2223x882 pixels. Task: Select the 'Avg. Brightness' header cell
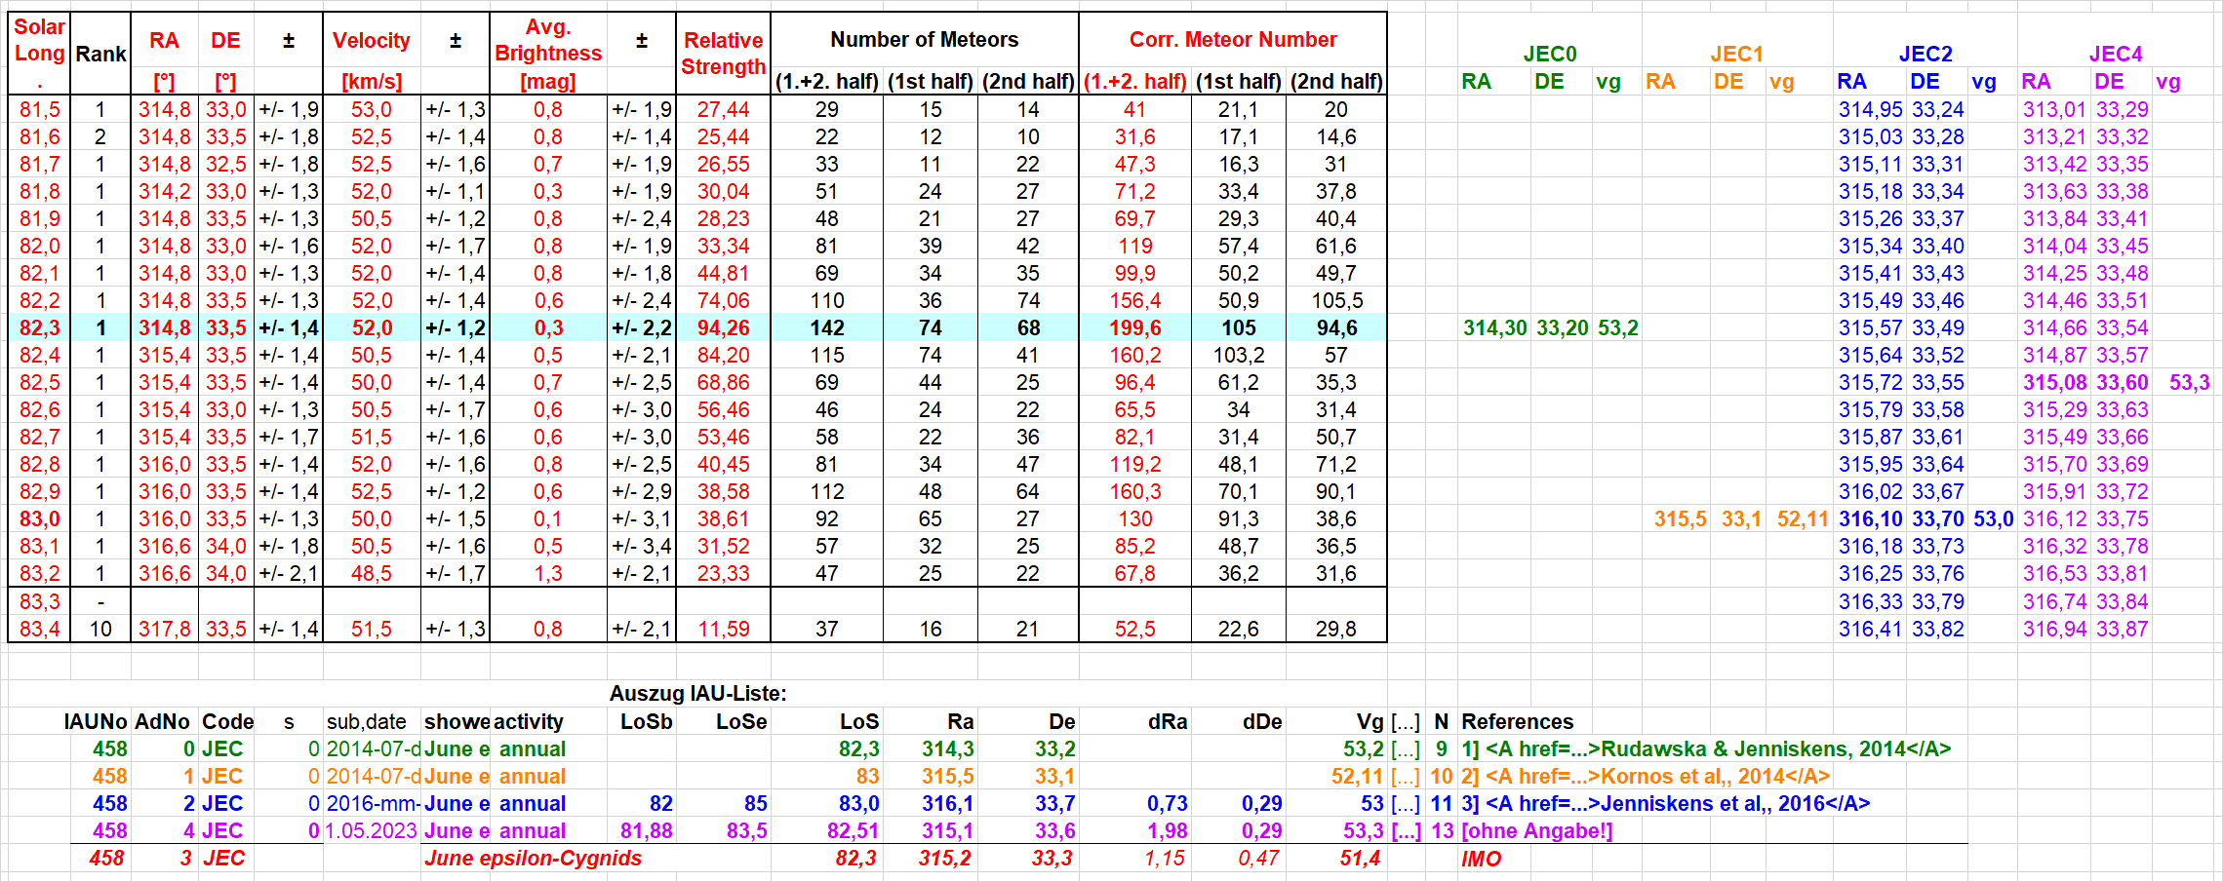(547, 41)
